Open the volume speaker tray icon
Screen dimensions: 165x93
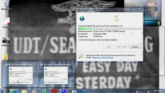click(148, 92)
